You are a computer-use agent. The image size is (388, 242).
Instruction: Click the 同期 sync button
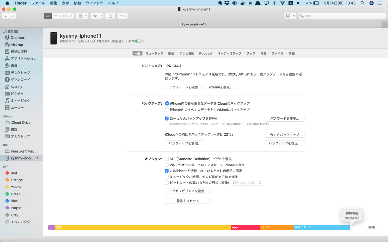coord(372,227)
